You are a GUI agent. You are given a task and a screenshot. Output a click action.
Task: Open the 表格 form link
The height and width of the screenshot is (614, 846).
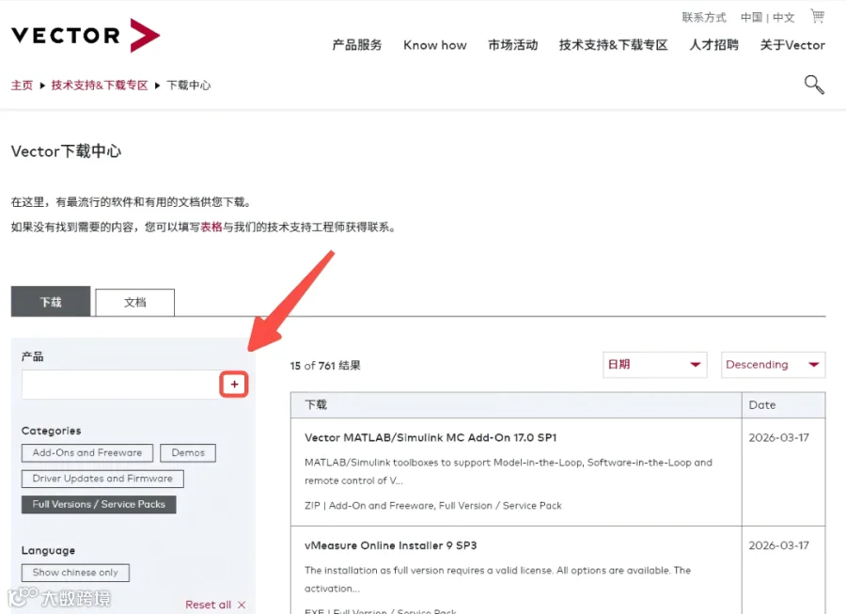click(211, 228)
